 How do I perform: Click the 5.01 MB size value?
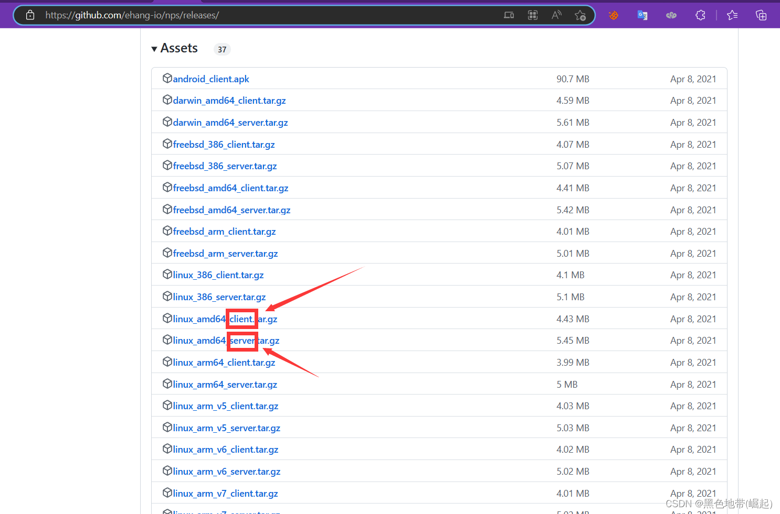pos(573,254)
